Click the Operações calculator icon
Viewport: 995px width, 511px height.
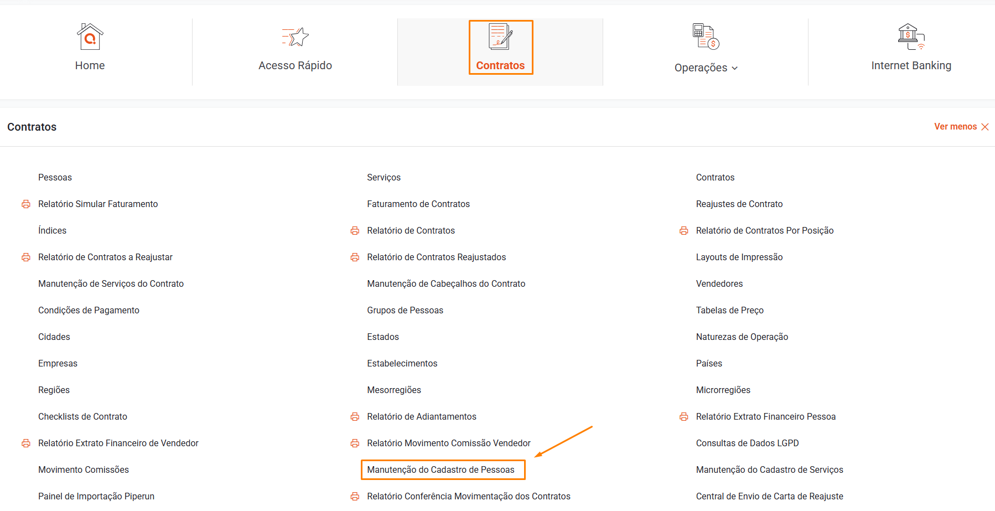[x=706, y=37]
